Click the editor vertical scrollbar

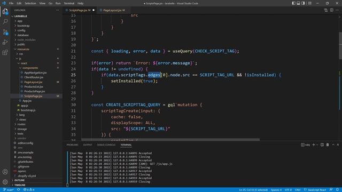[340, 45]
